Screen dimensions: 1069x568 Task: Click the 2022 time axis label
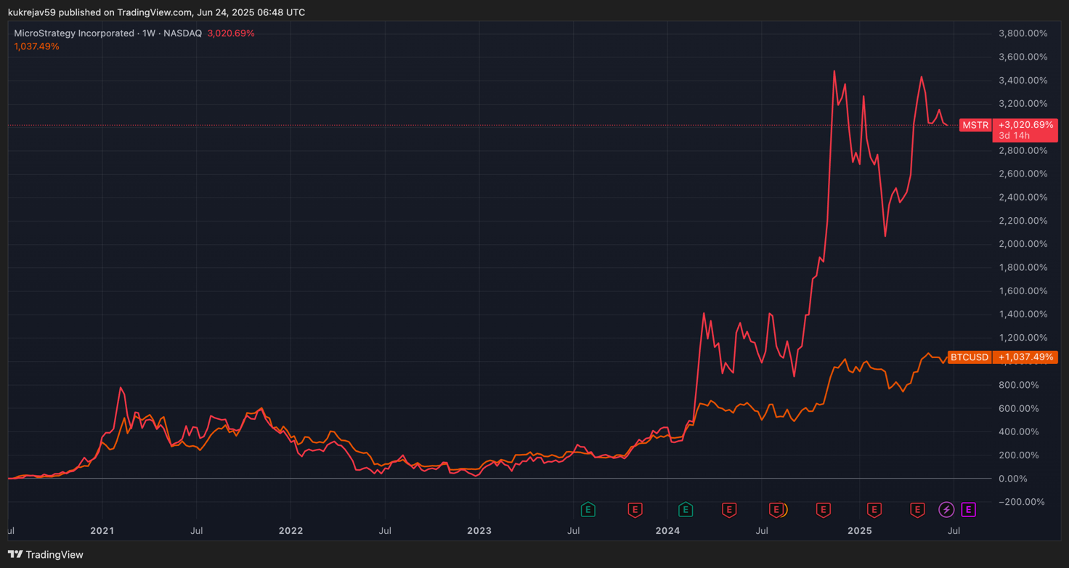point(291,531)
